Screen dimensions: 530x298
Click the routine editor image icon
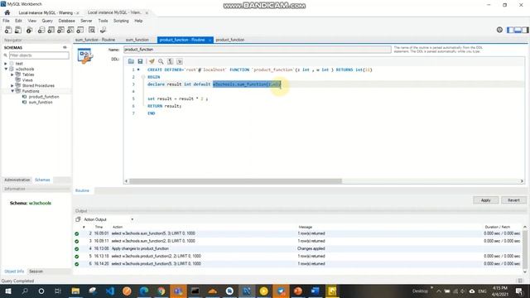(84, 55)
